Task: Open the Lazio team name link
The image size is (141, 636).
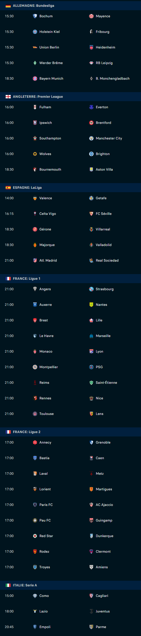Action: point(43,611)
